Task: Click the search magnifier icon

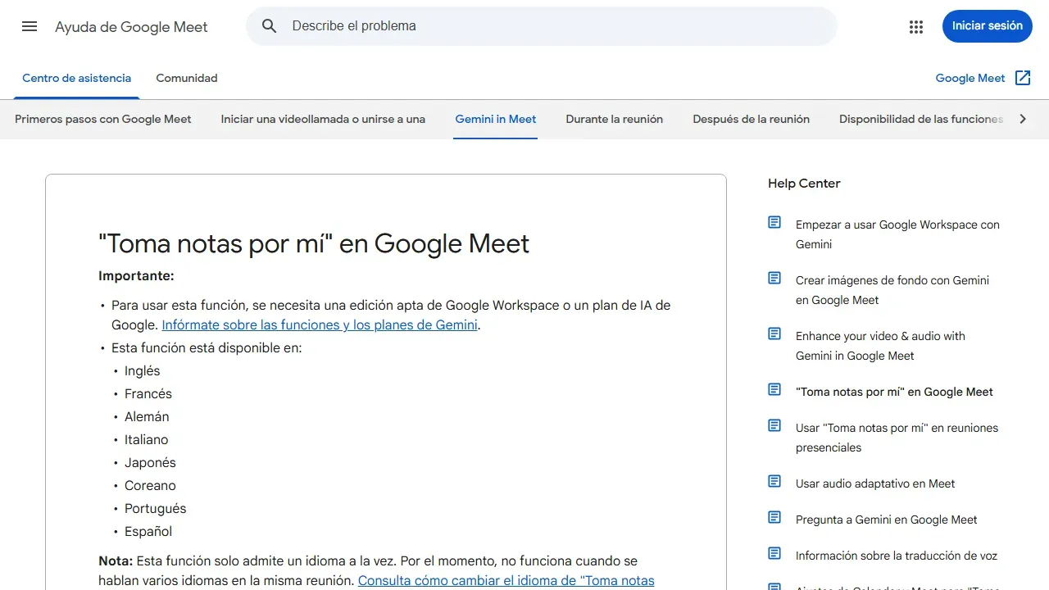Action: (270, 26)
